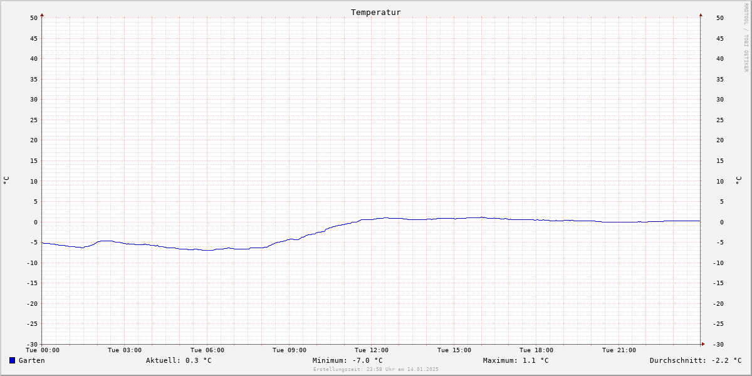Click the Tue 12:00 time axis label
The width and height of the screenshot is (752, 376).
pos(372,350)
